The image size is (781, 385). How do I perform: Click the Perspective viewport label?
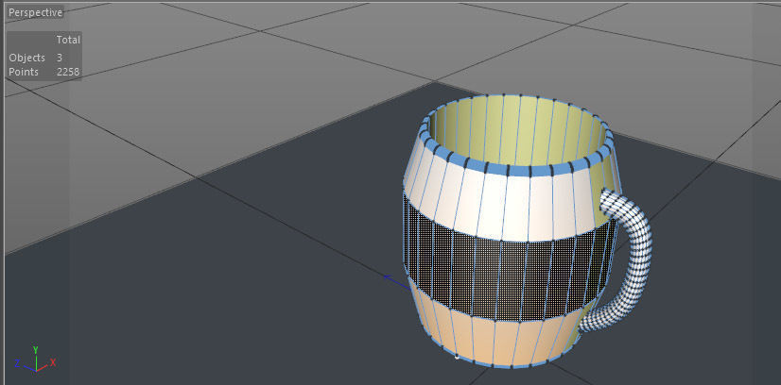[35, 12]
